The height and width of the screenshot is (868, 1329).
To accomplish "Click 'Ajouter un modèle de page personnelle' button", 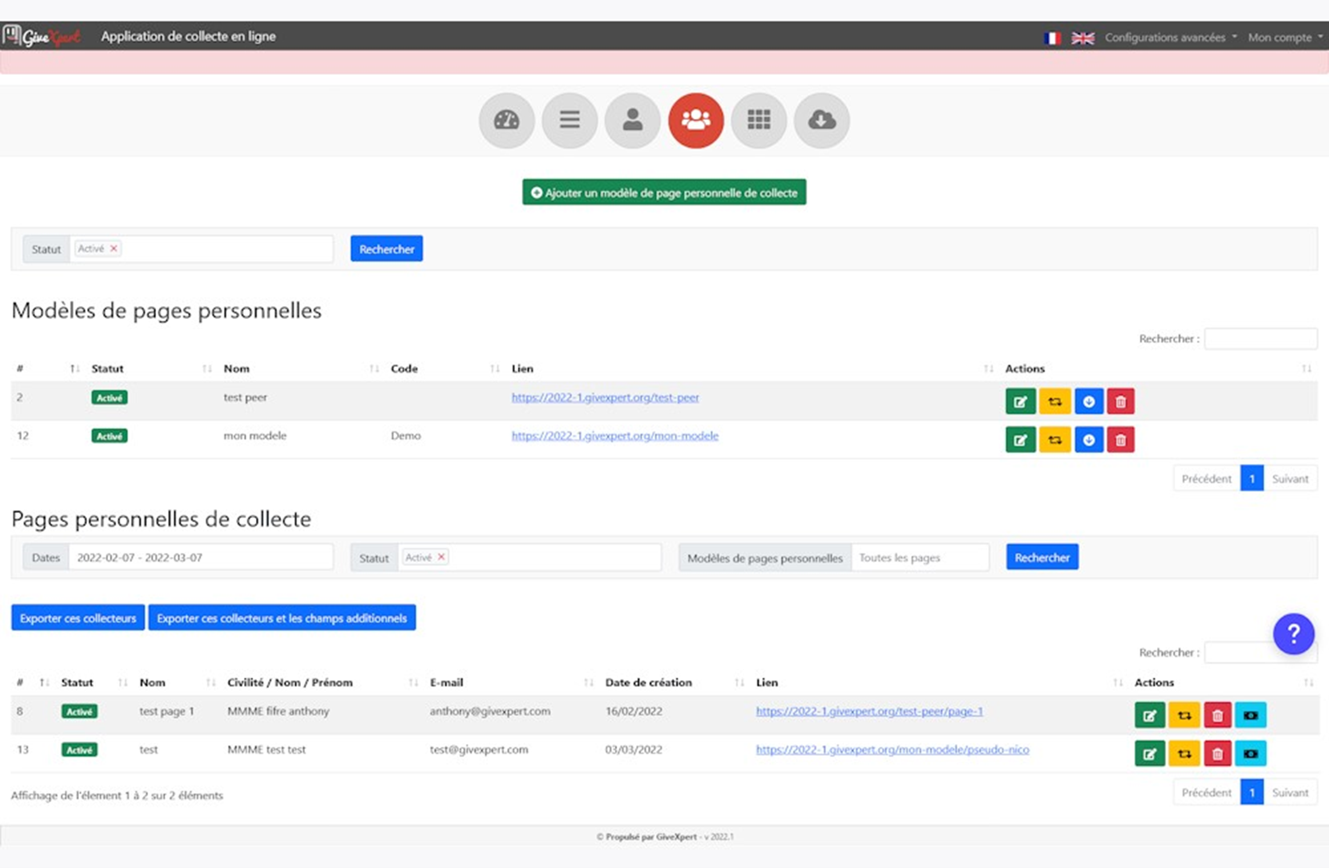I will click(x=664, y=192).
